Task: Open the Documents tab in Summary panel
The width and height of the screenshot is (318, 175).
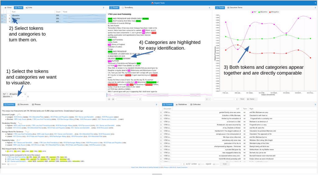Action: pyautogui.click(x=23, y=104)
